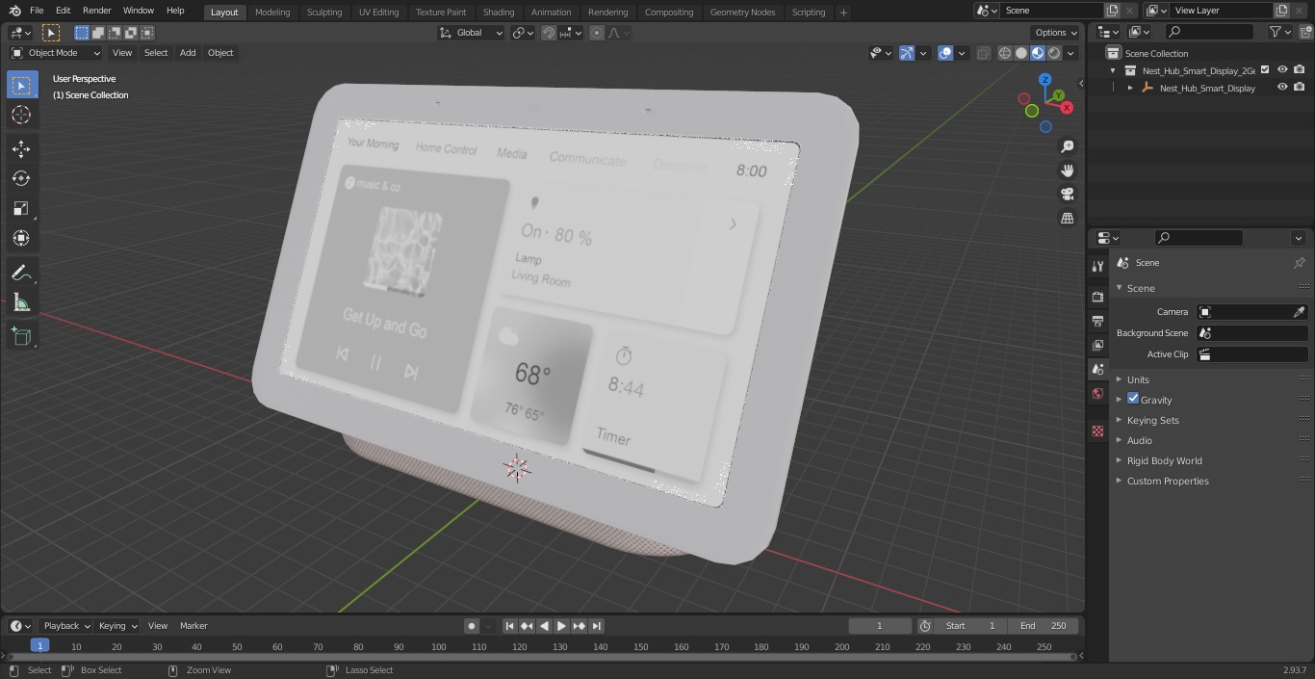Open the Output properties tab

(x=1097, y=321)
